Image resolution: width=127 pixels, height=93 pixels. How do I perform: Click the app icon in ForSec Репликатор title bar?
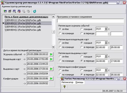click(x=62, y=79)
